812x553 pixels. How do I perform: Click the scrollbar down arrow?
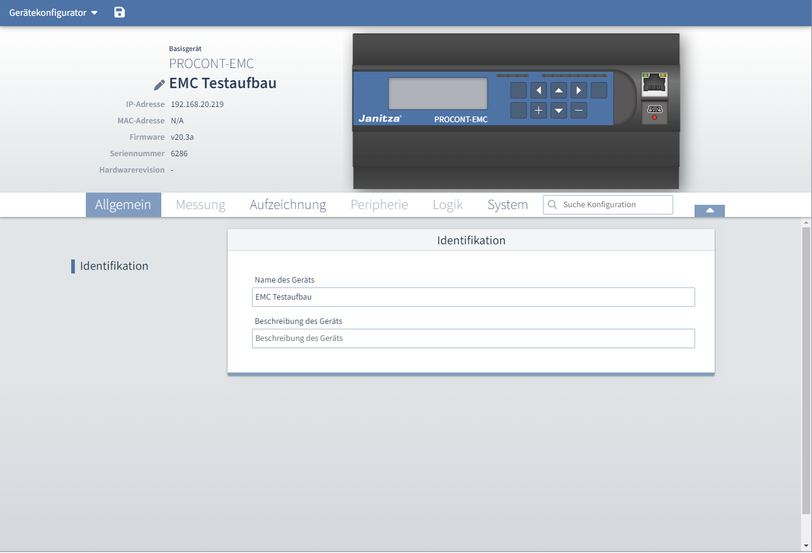[806, 546]
